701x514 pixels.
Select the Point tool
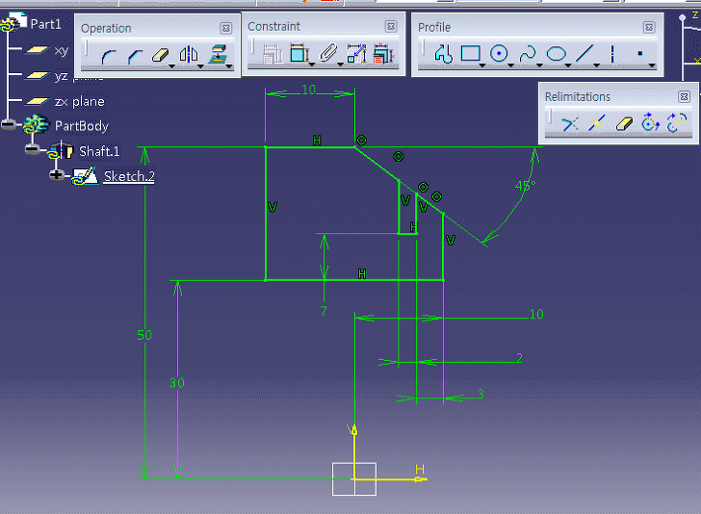640,54
